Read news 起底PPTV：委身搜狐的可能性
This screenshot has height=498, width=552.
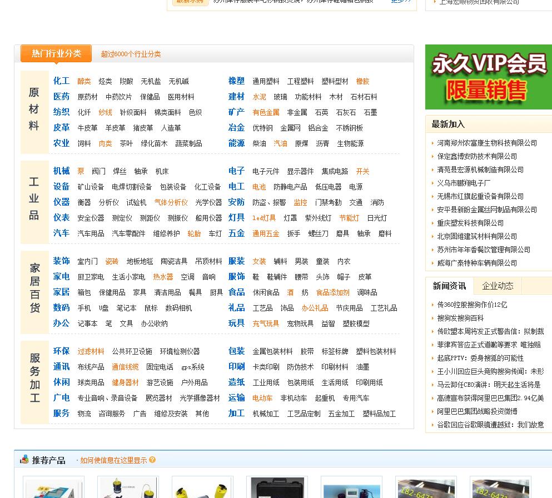pos(480,358)
